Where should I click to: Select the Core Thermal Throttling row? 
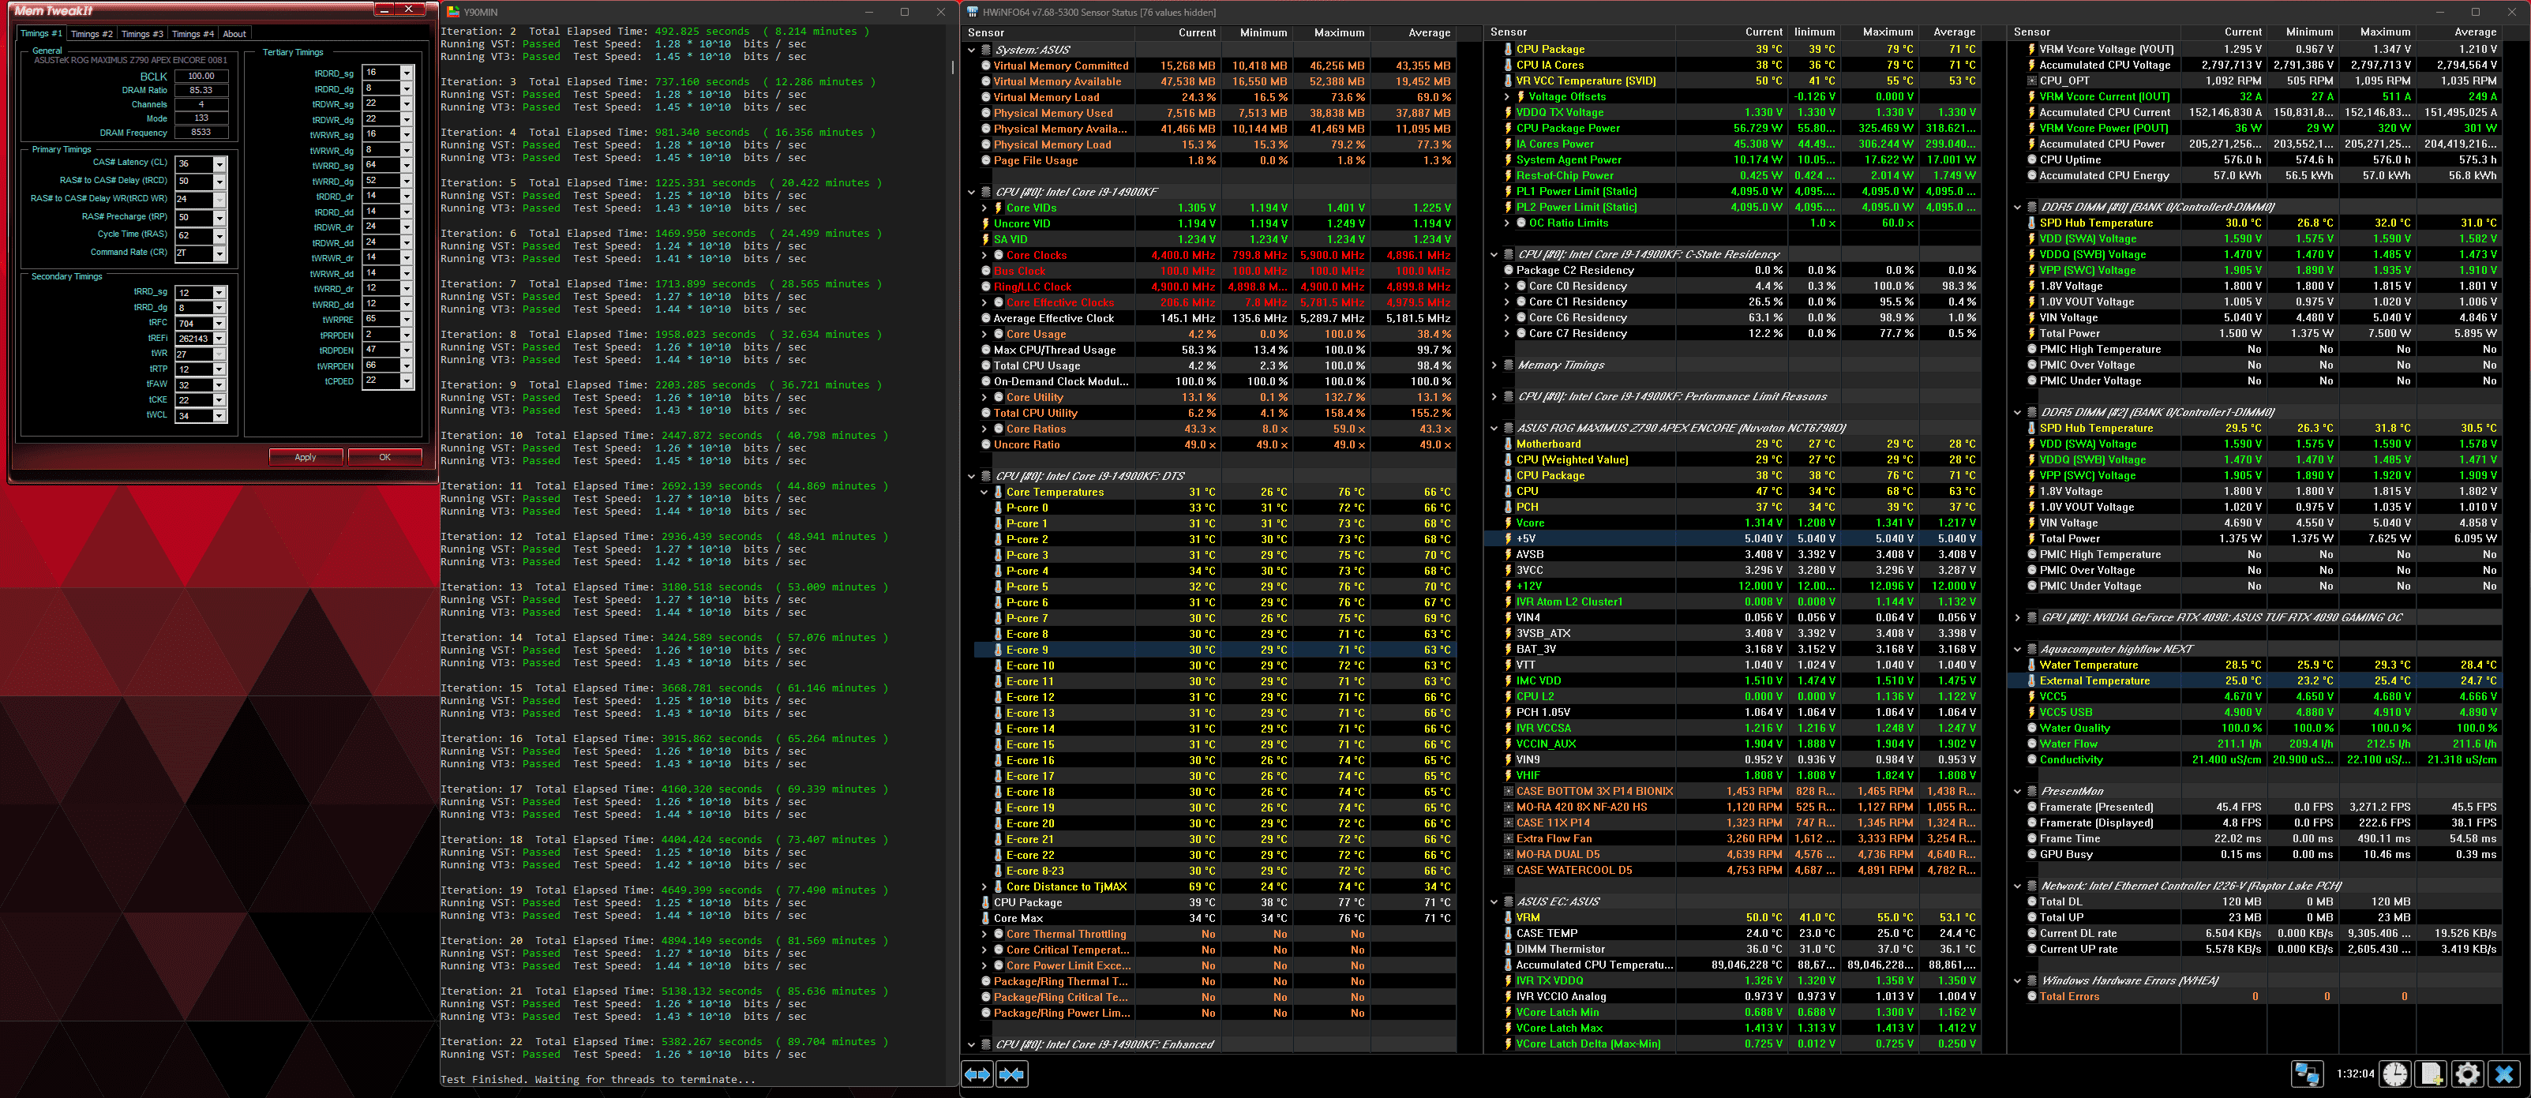(x=1216, y=934)
